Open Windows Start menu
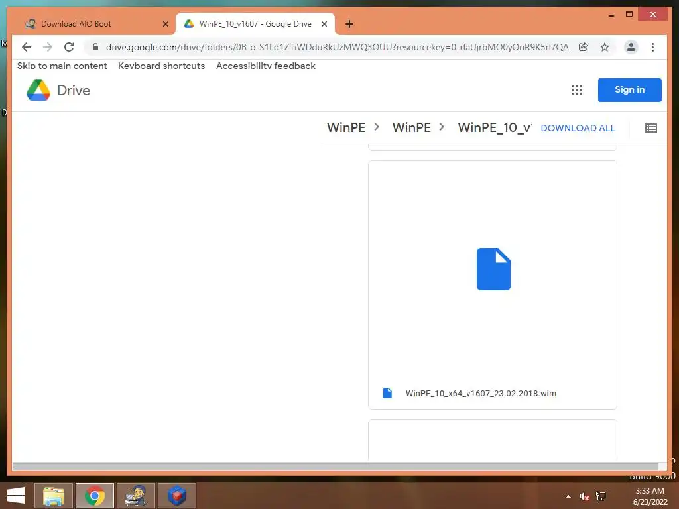Viewport: 679px width, 509px height. click(x=16, y=496)
